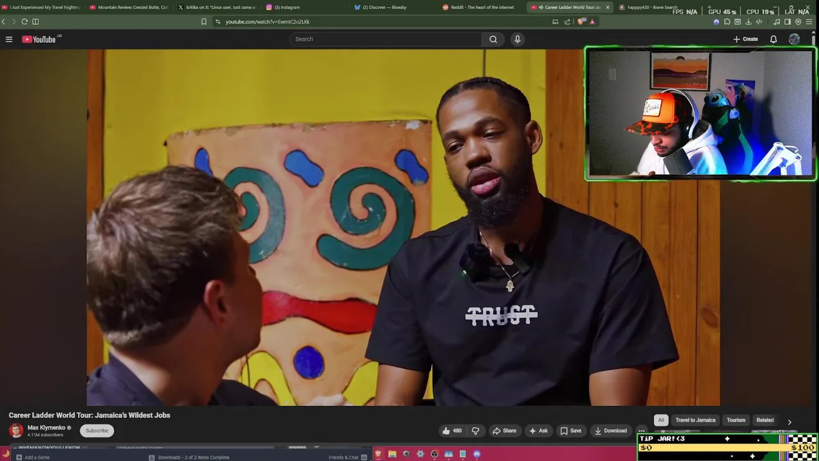Viewport: 819px width, 461px height.
Task: Go forward in browser history
Action: tap(13, 22)
